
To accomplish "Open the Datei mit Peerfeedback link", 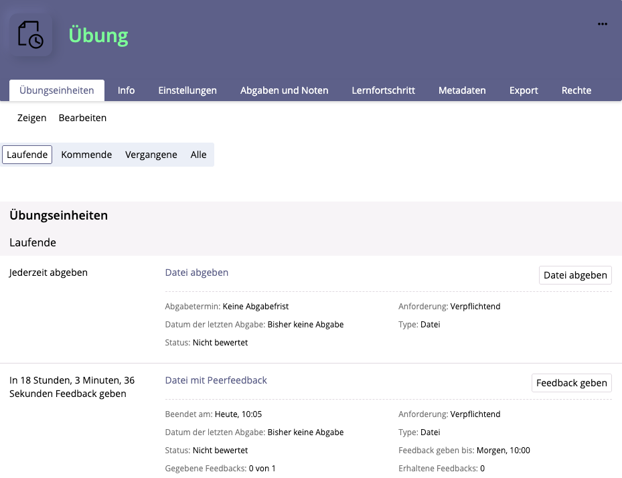I will (x=216, y=380).
